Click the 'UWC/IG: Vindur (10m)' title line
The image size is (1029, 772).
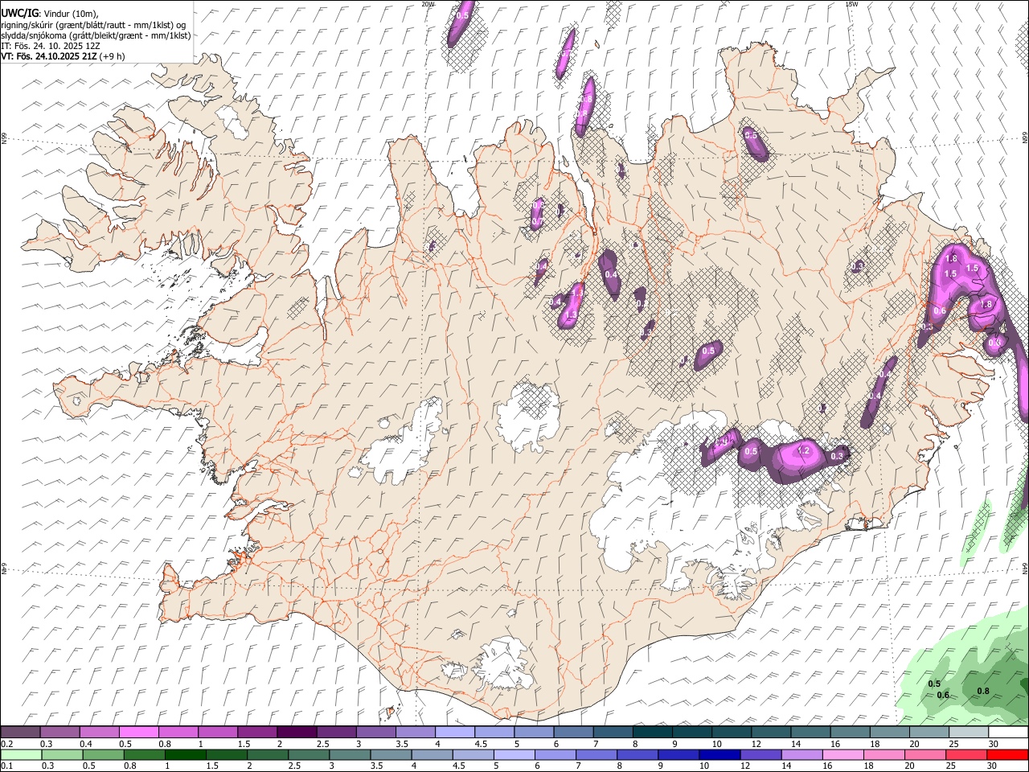pyautogui.click(x=50, y=14)
